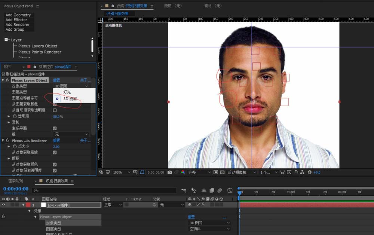Click 重置 for Plexus Layers Object effect
This screenshot has width=374, height=235.
56,80
